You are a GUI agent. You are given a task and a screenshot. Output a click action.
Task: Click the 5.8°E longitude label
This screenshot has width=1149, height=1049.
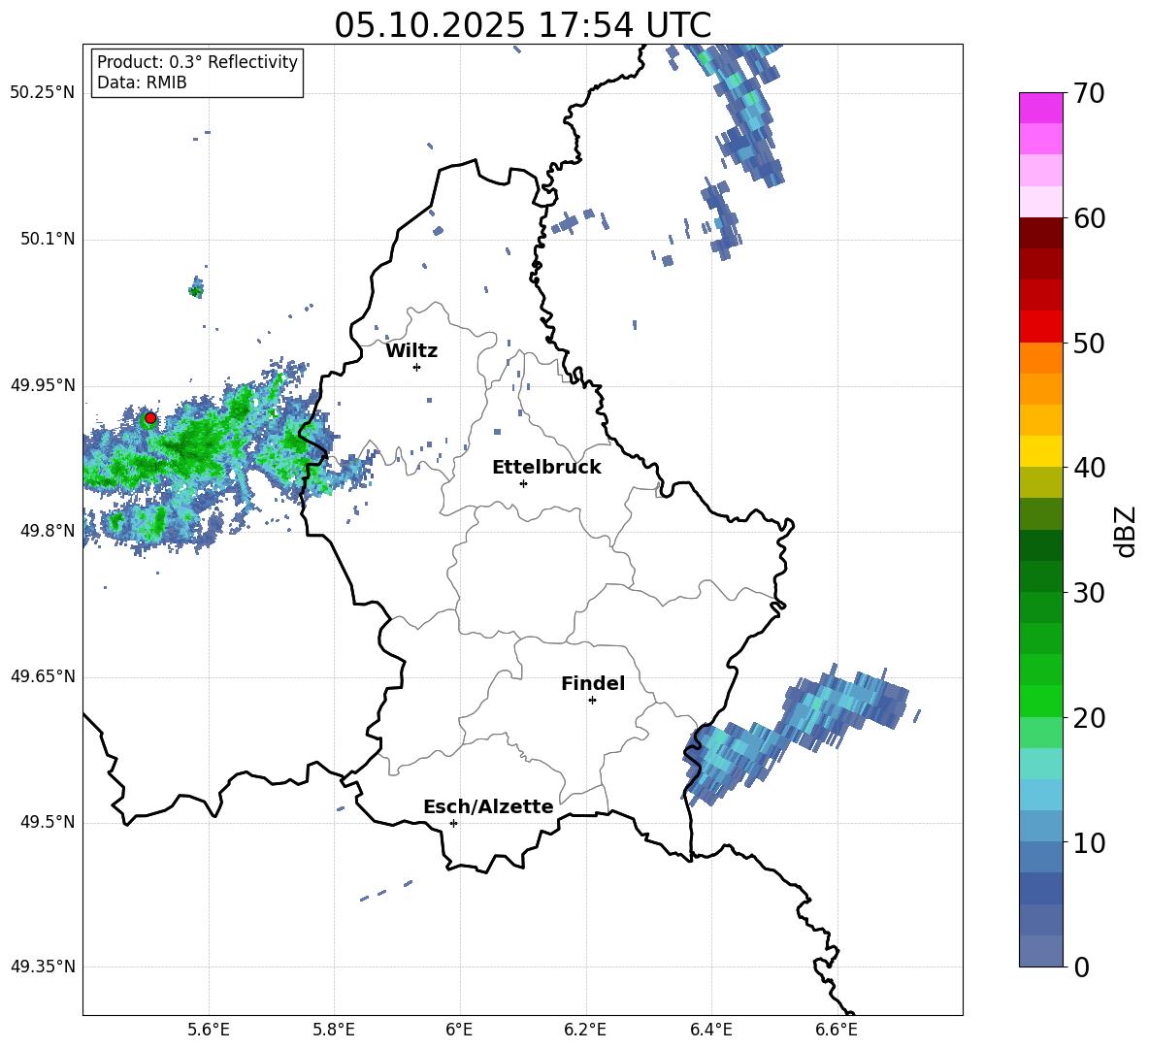click(334, 1030)
